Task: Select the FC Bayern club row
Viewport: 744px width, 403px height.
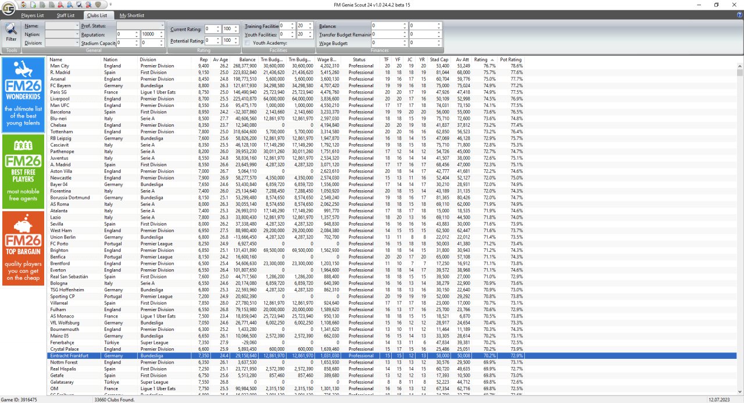Action: (x=286, y=85)
